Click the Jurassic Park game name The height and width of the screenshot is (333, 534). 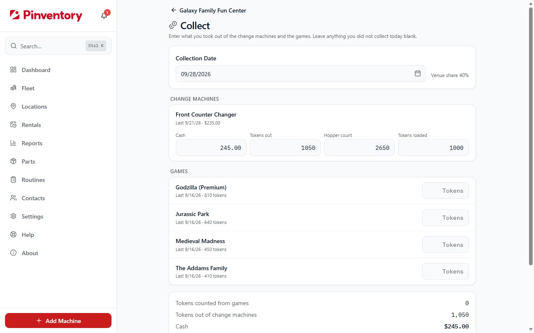tap(192, 214)
